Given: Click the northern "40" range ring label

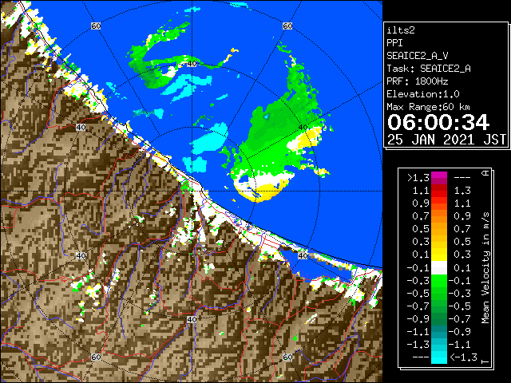Looking at the screenshot, I should (x=192, y=64).
